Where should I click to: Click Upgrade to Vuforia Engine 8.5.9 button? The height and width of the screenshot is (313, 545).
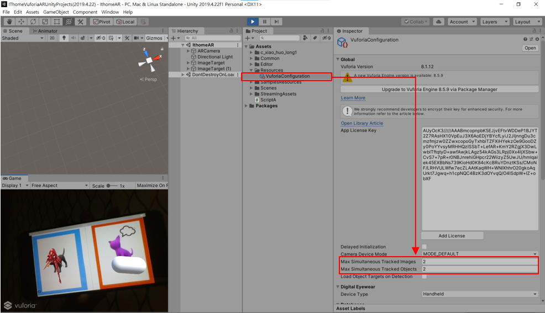439,89
